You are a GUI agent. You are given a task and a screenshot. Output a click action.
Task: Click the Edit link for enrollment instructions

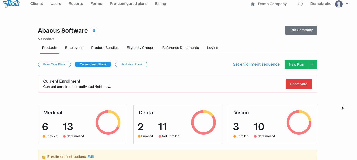click(x=91, y=157)
